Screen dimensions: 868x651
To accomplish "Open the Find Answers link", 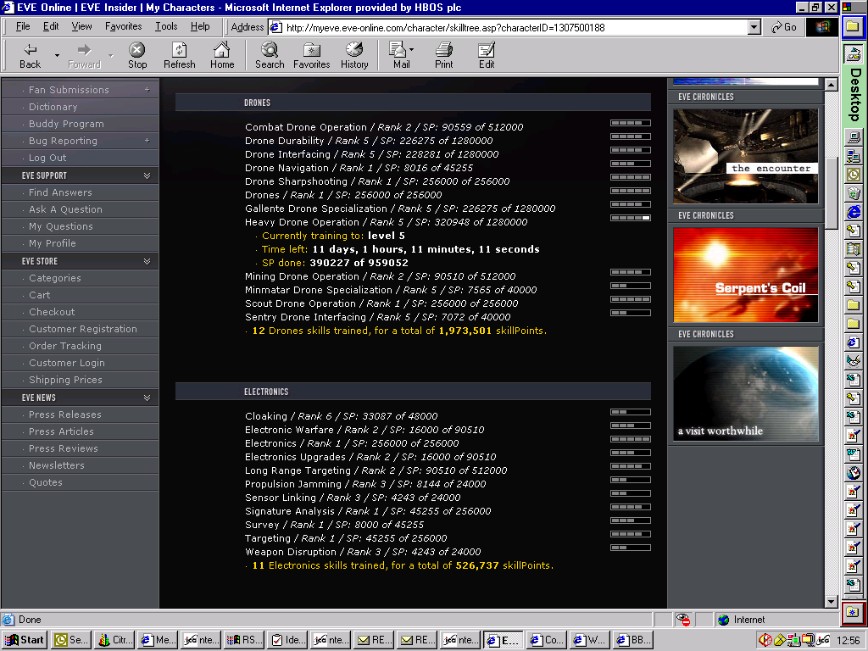I will (x=60, y=192).
